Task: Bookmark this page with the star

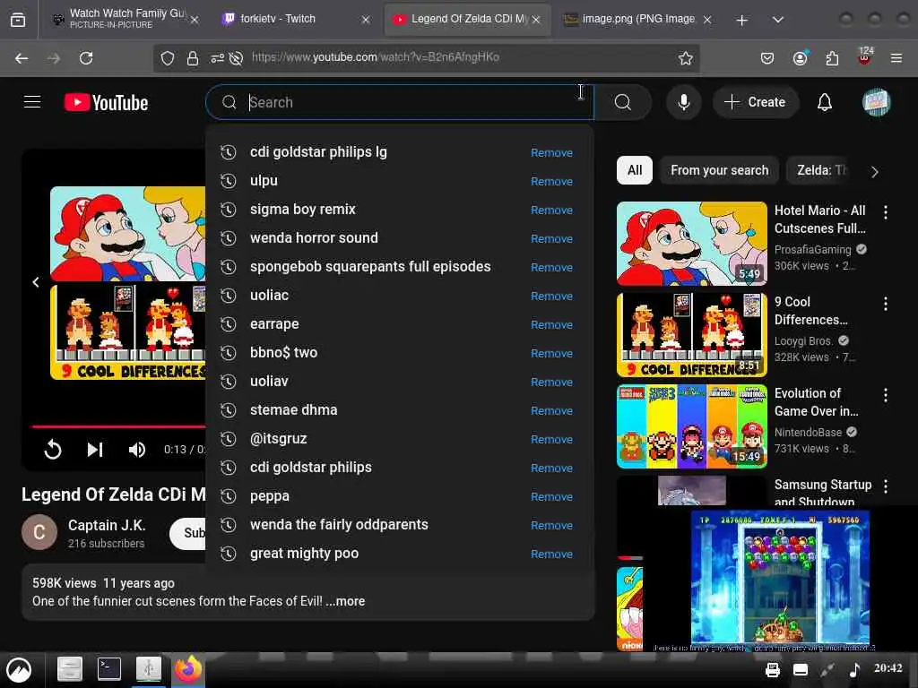Action: [x=685, y=58]
